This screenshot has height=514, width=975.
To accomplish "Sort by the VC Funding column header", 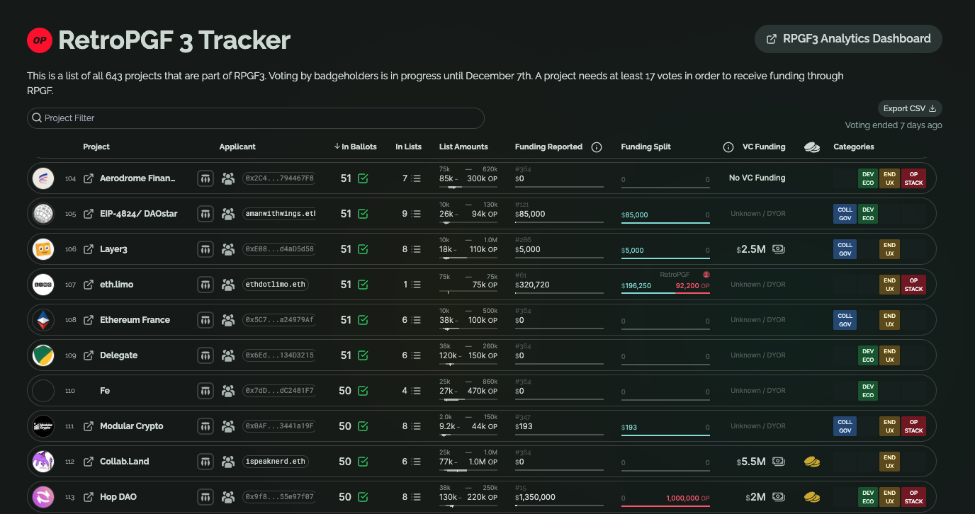I will point(764,147).
